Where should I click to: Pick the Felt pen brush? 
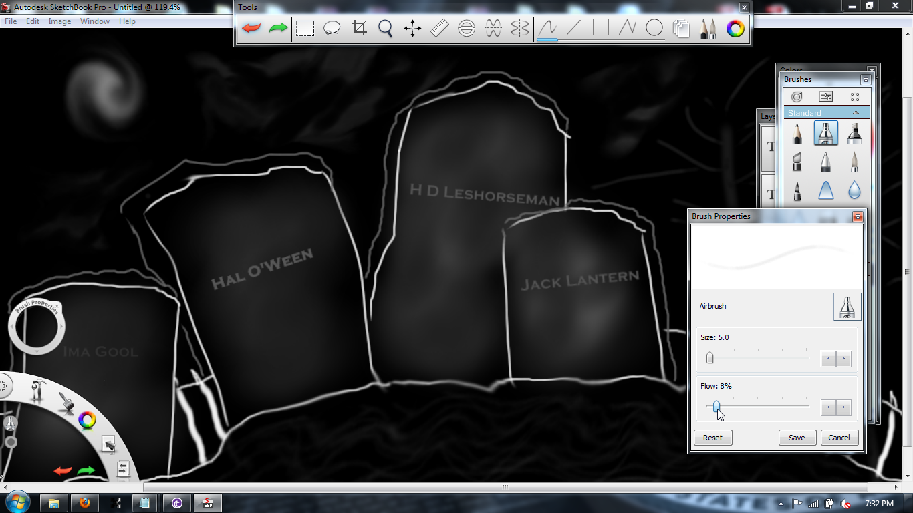click(797, 191)
